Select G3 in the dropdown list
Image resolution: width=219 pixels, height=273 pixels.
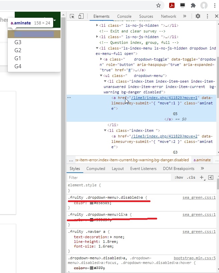tap(18, 42)
